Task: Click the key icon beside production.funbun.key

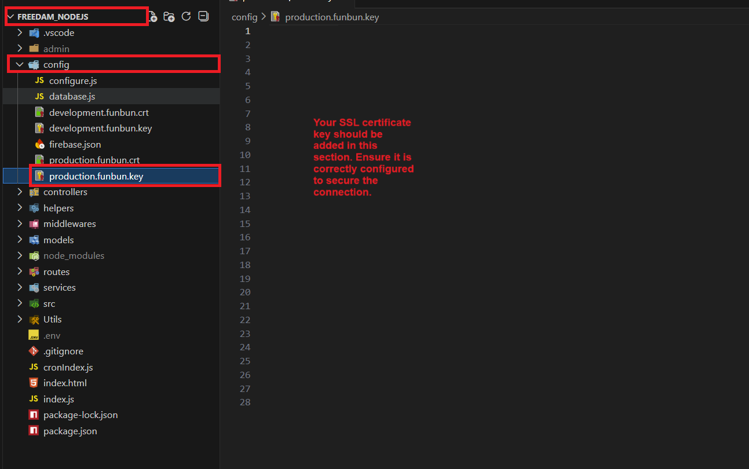Action: [x=38, y=175]
